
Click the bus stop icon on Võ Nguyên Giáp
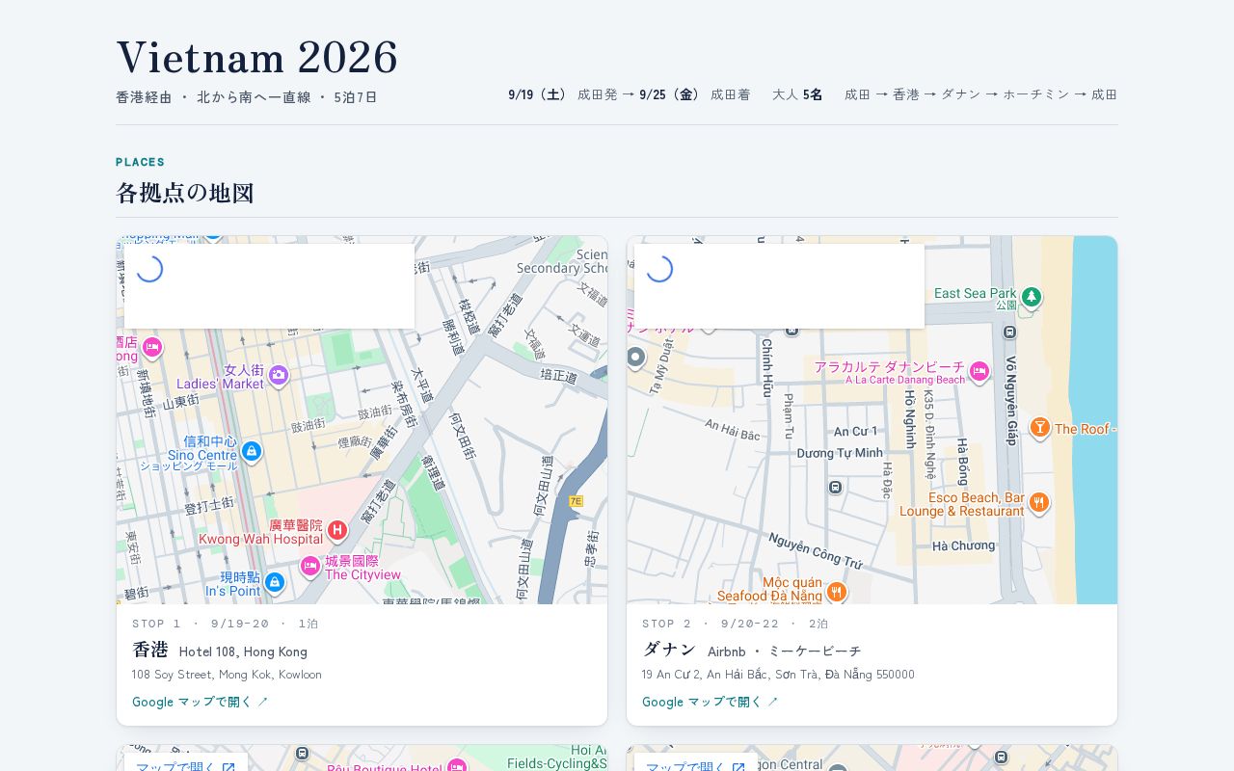(1009, 332)
